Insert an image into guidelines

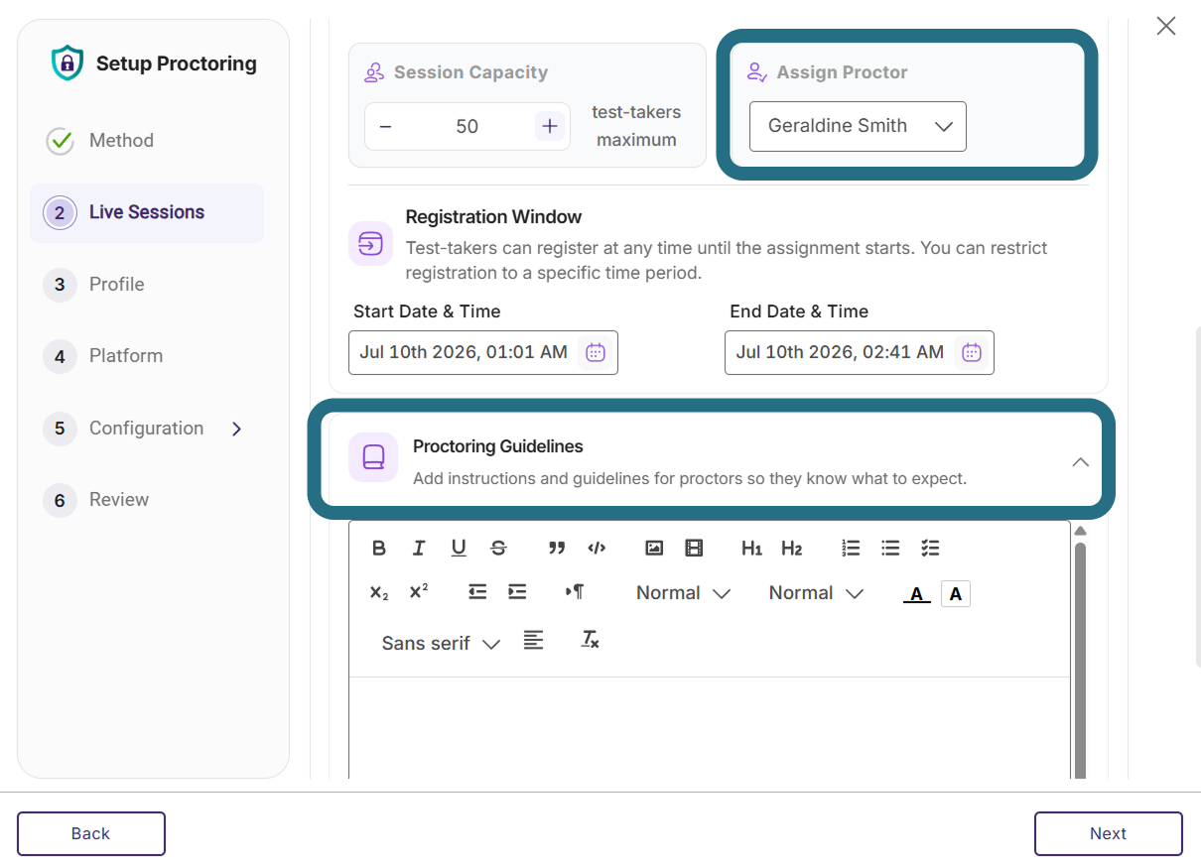[x=654, y=548]
